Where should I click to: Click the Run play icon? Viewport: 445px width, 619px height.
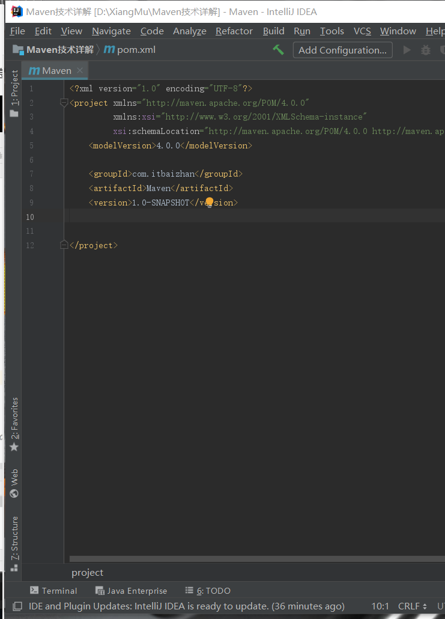coord(407,50)
